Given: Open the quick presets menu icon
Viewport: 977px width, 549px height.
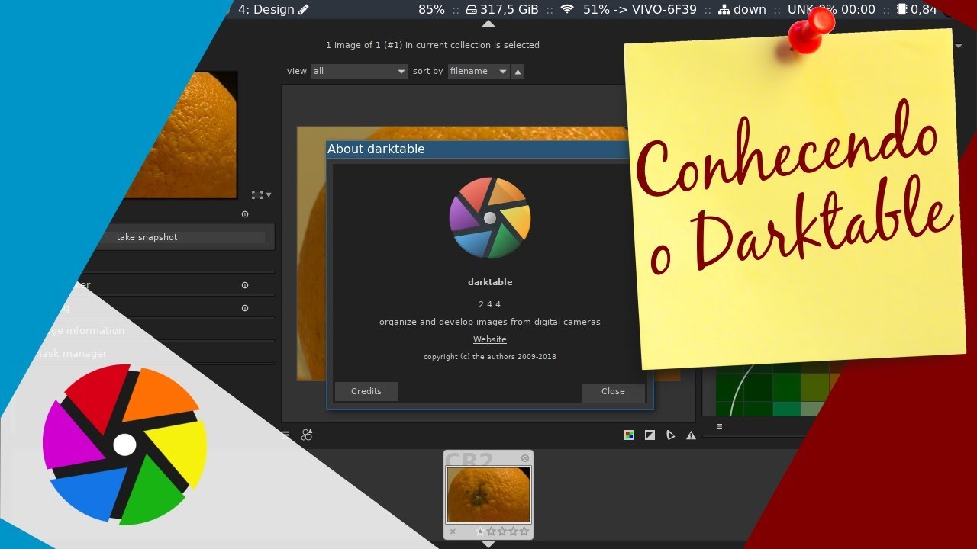Looking at the screenshot, I should [285, 435].
